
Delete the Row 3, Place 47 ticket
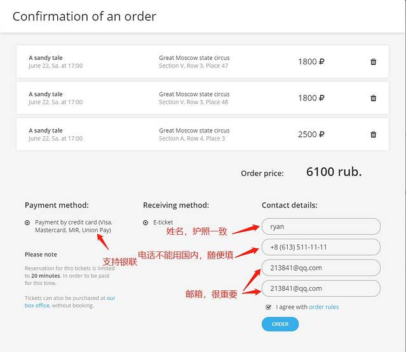coord(373,62)
